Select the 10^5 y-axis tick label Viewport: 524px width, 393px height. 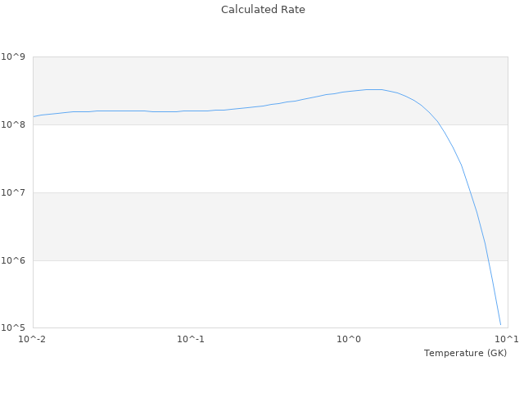[x=15, y=327]
